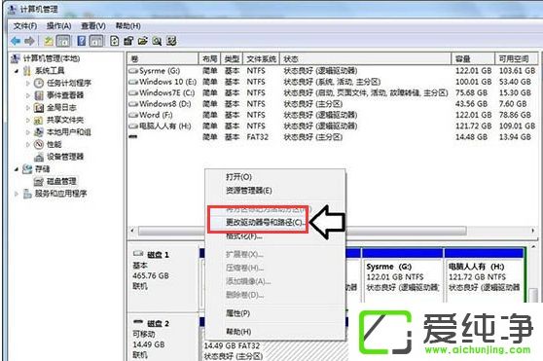Click the 状态 column header
This screenshot has width=543, height=361.
(366, 58)
